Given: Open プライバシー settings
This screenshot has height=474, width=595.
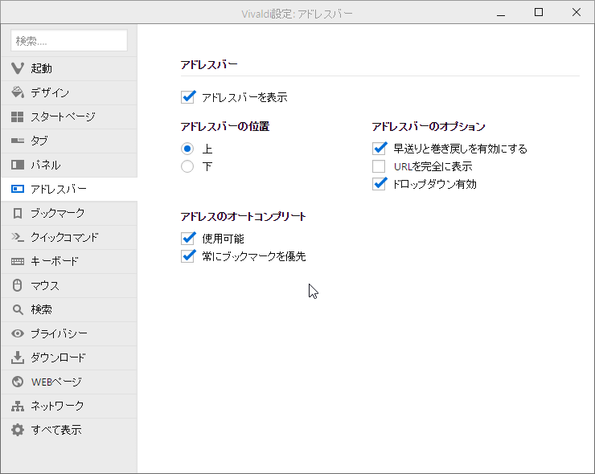Looking at the screenshot, I should tap(69, 333).
